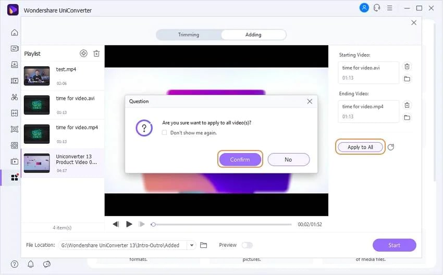Browse folder for Ending Video
443x275 pixels.
407,118
